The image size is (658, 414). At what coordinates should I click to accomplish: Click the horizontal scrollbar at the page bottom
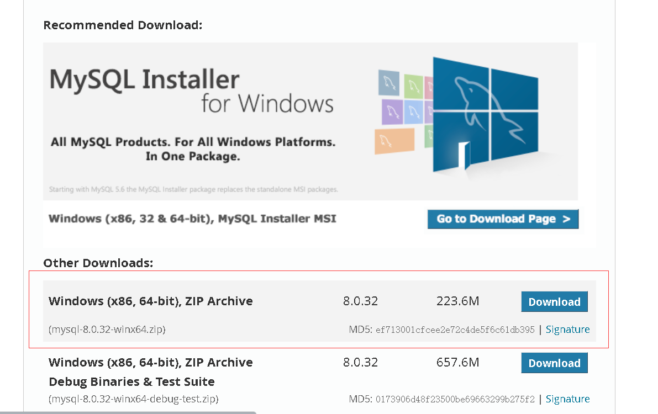128,412
